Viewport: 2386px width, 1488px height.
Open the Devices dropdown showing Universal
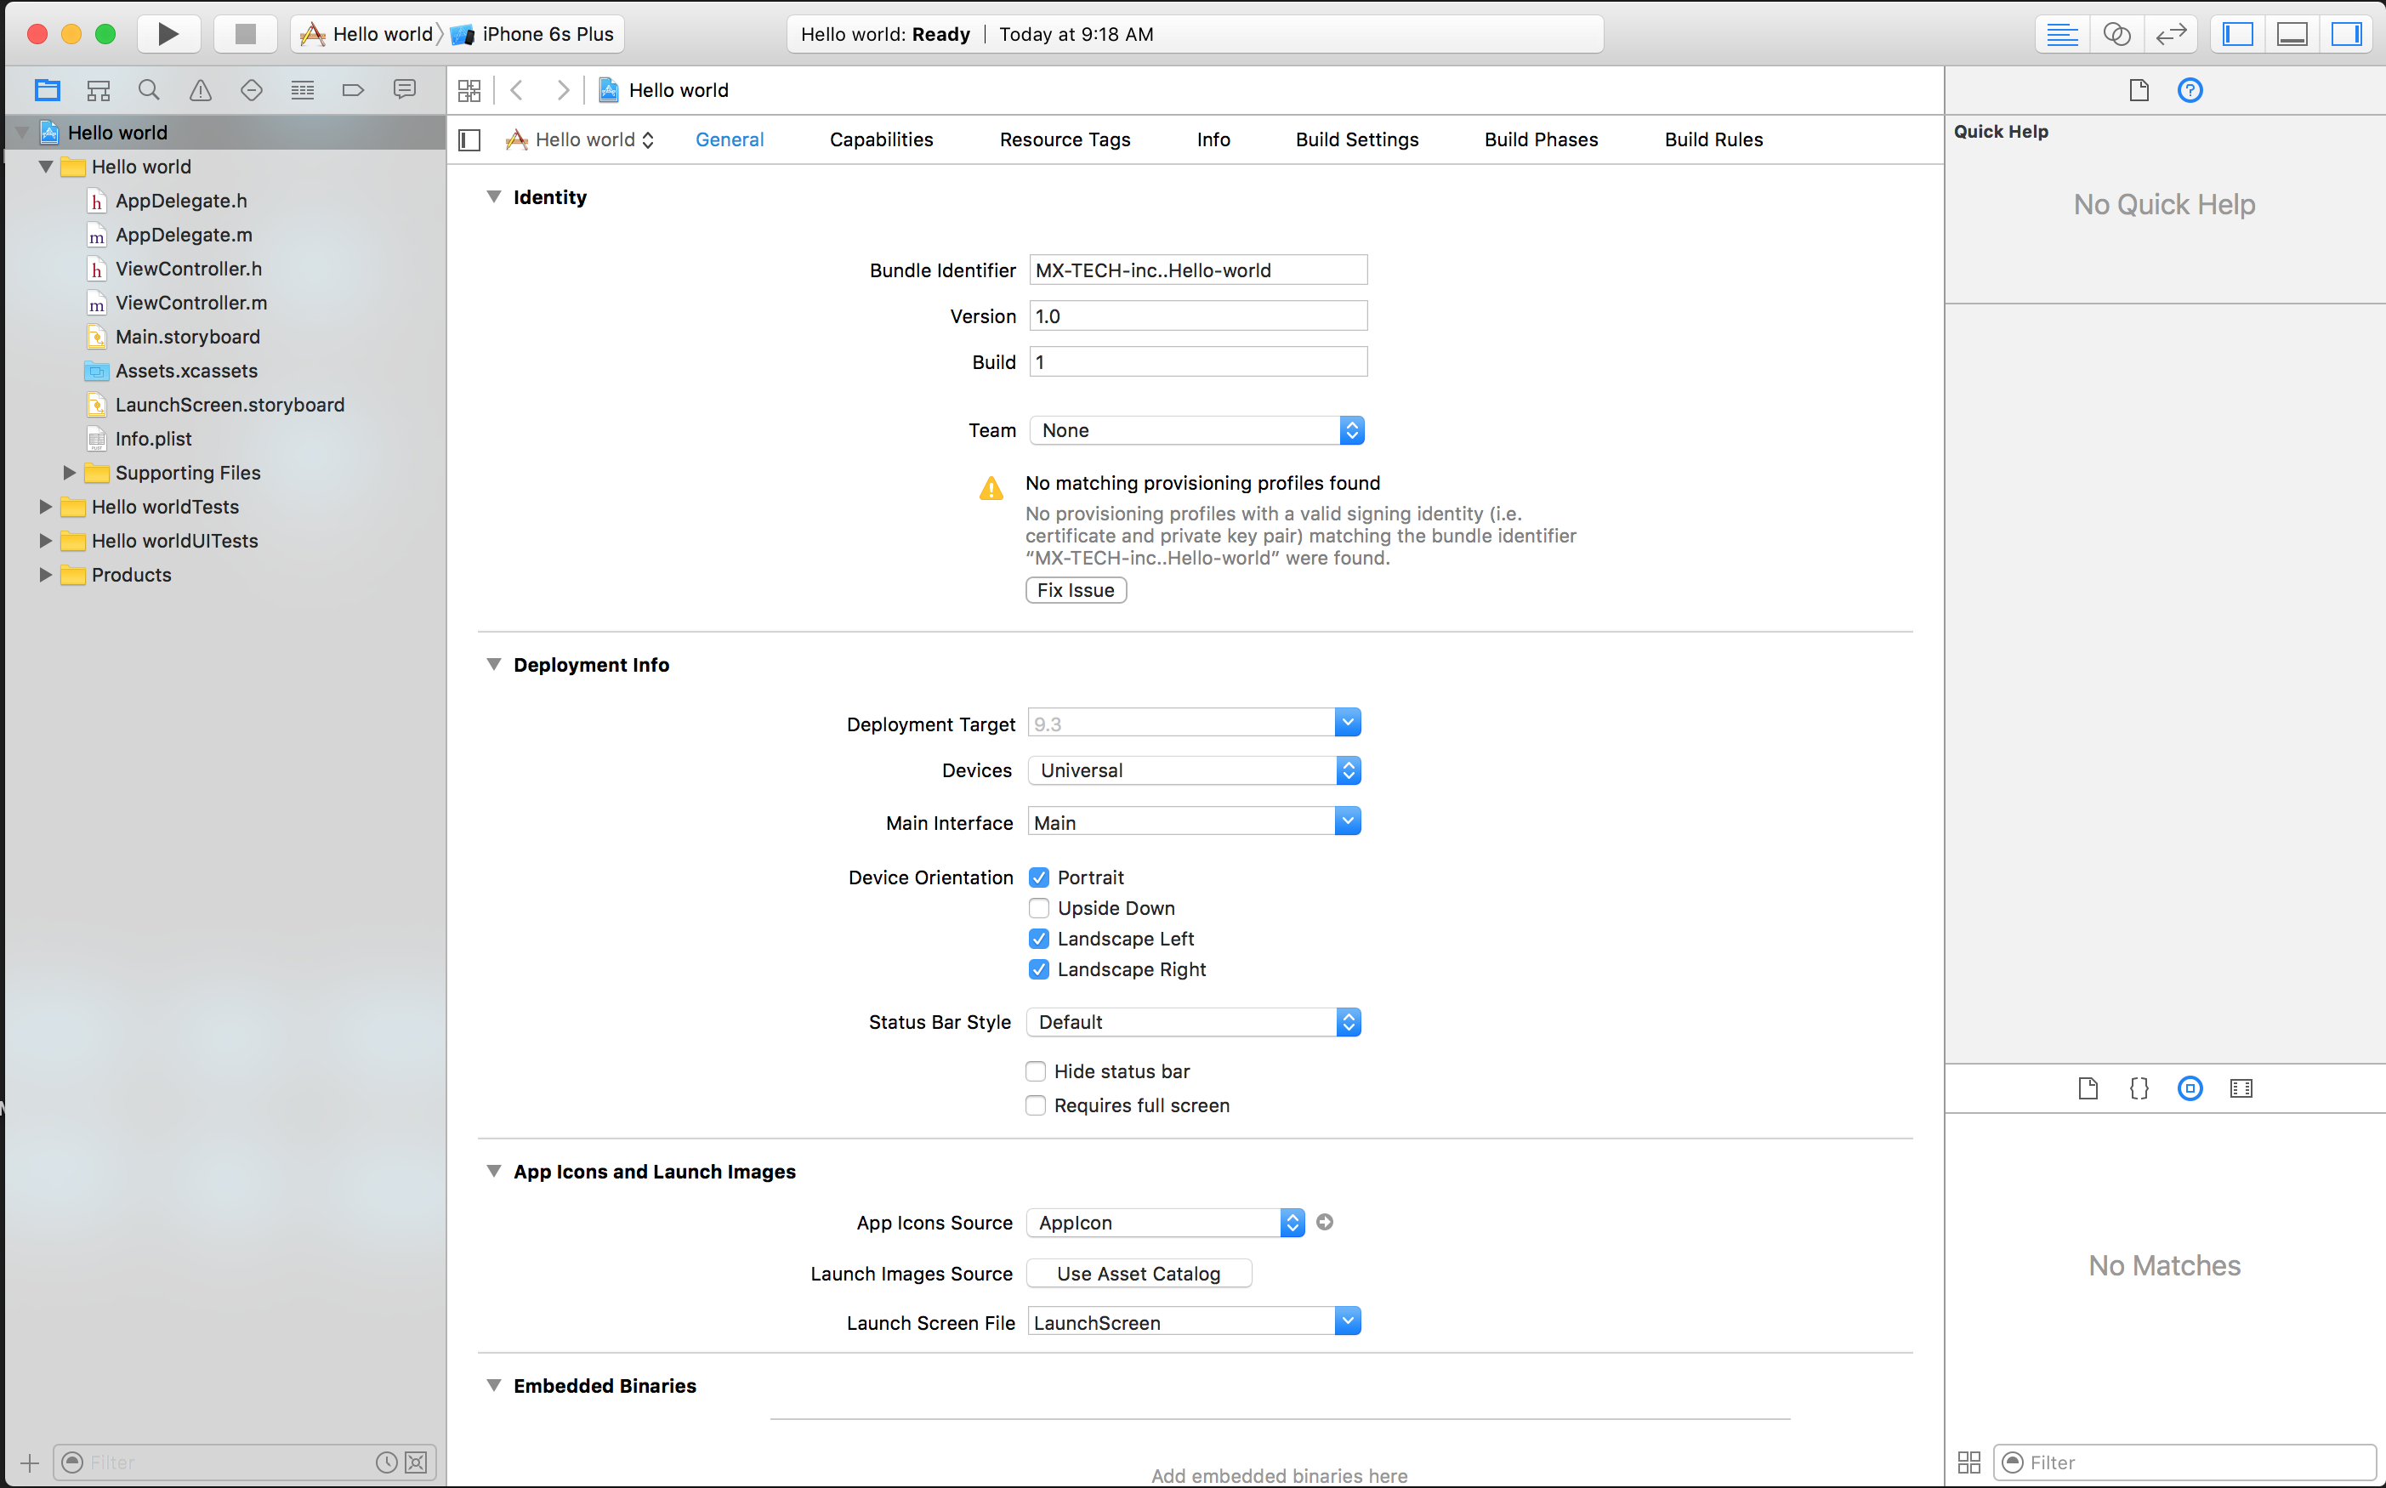click(x=1194, y=770)
